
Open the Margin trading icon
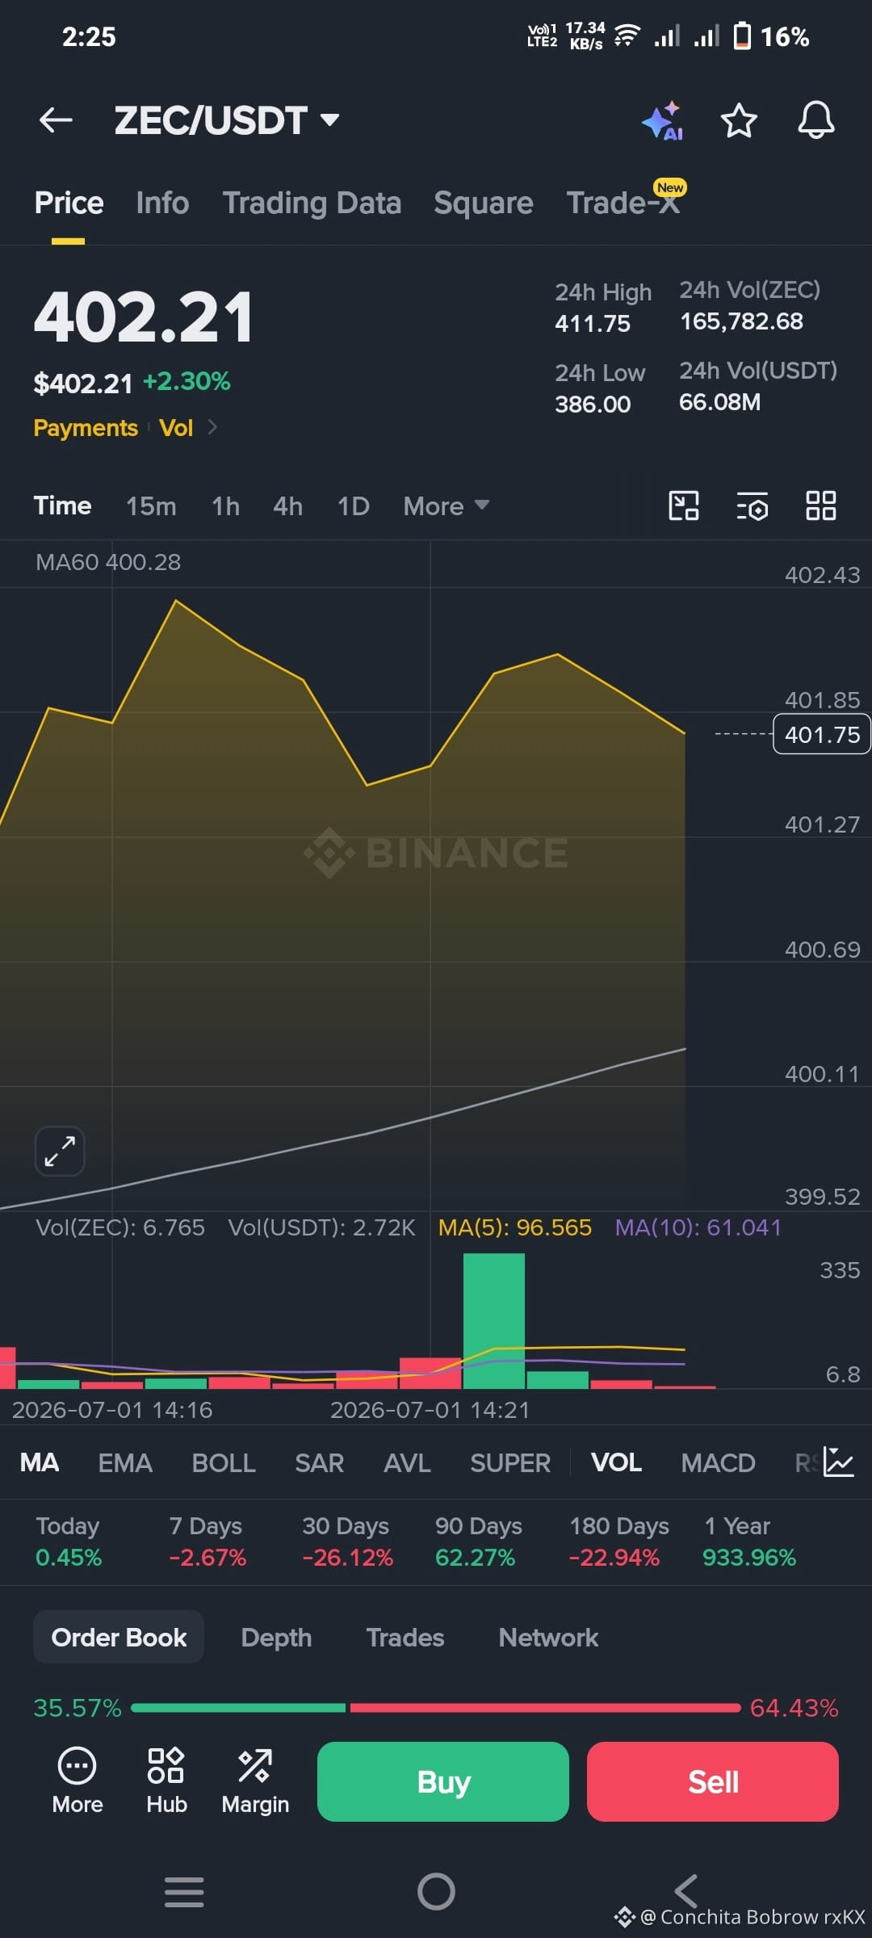[x=255, y=1781]
